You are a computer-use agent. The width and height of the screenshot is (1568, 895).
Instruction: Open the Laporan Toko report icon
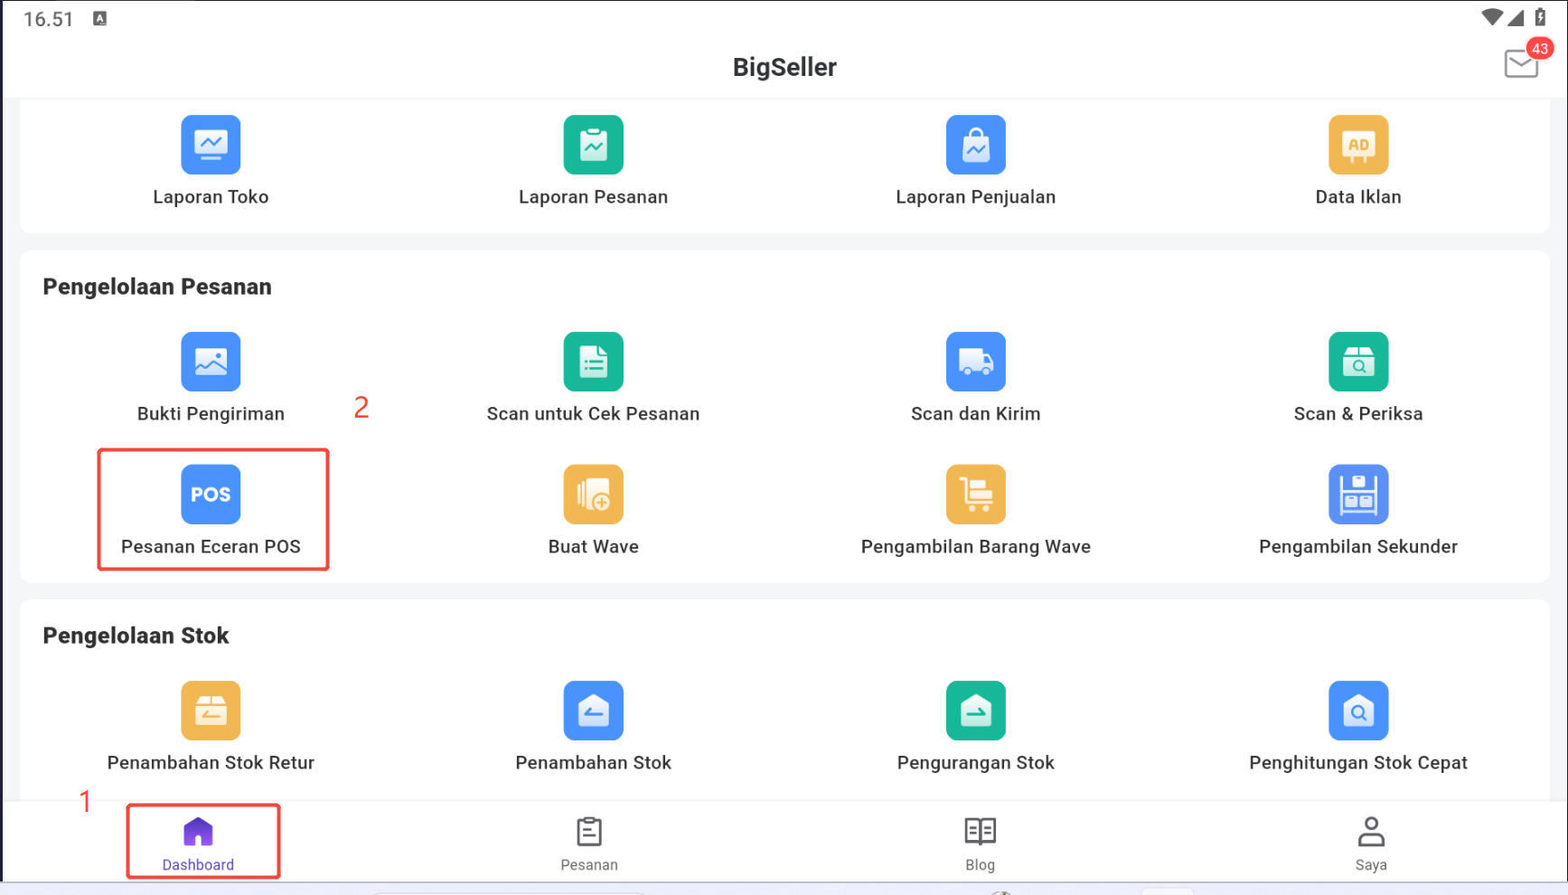pyautogui.click(x=211, y=145)
